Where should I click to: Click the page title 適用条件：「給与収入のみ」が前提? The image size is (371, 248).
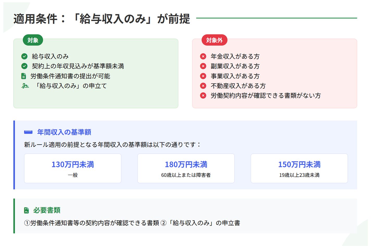102,19
